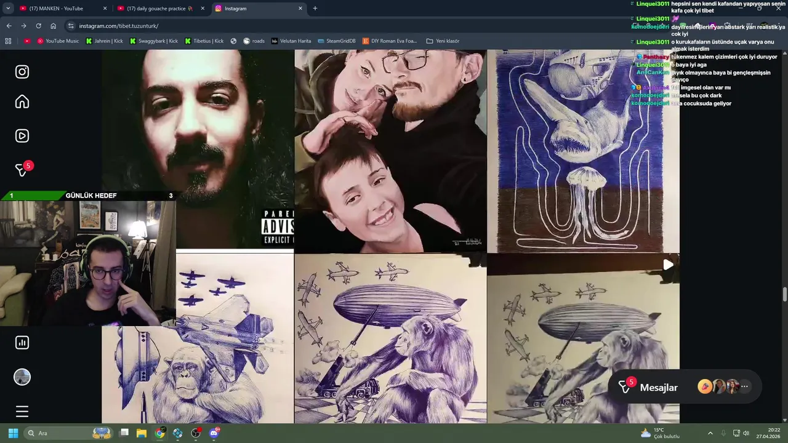
Task: Click the Chrome back arrow
Action: pyautogui.click(x=9, y=26)
